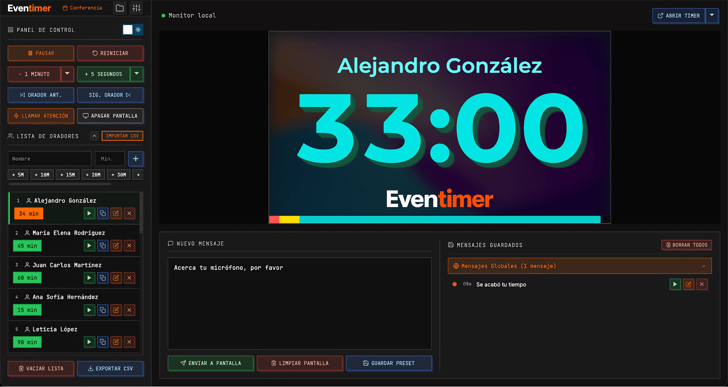This screenshot has height=387, width=728.
Task: Select the '+ 15M' quick duration chip
Action: pyautogui.click(x=67, y=175)
